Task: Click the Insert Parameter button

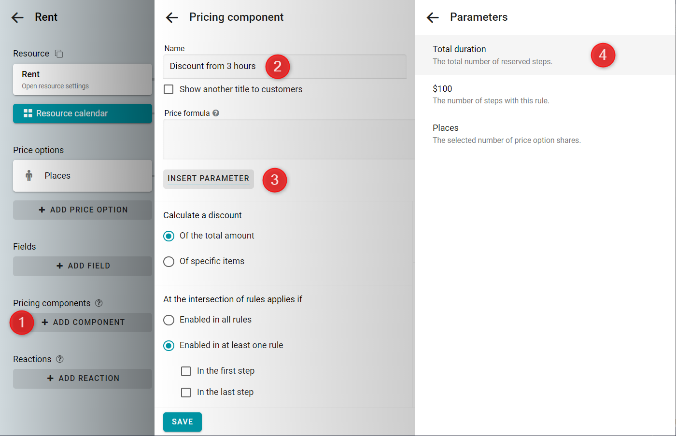Action: (209, 179)
